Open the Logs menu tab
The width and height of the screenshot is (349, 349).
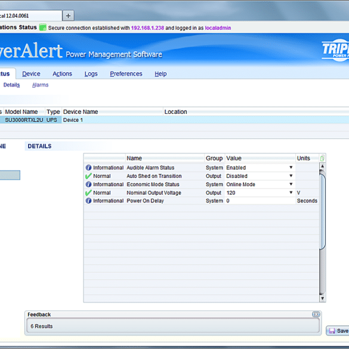(91, 73)
